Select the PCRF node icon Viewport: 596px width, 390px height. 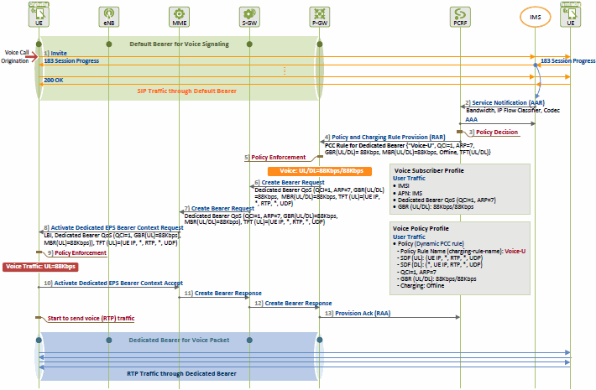(x=460, y=17)
